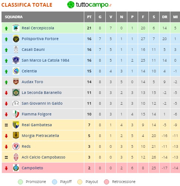Click the green Promozione legend circle
Viewport: 180px width, 186px height.
(20, 182)
